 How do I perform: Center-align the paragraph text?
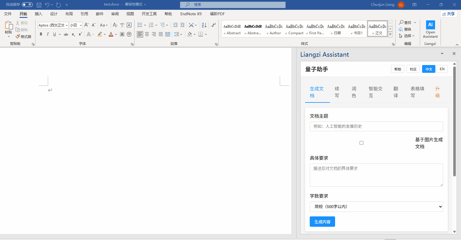coord(147,34)
